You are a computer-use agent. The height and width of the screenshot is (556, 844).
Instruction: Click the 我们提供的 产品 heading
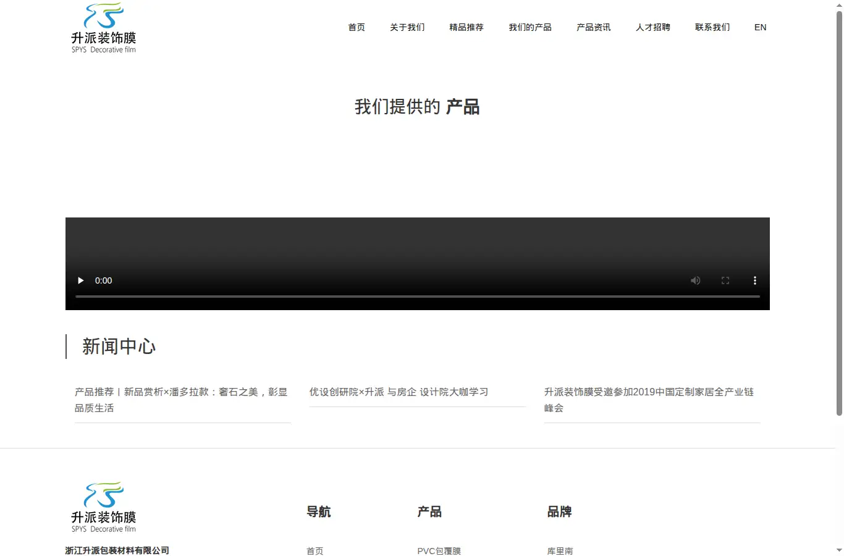417,107
